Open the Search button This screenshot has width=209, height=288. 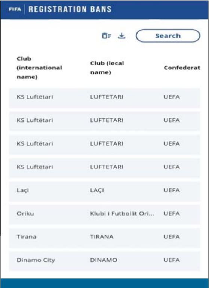tap(168, 36)
